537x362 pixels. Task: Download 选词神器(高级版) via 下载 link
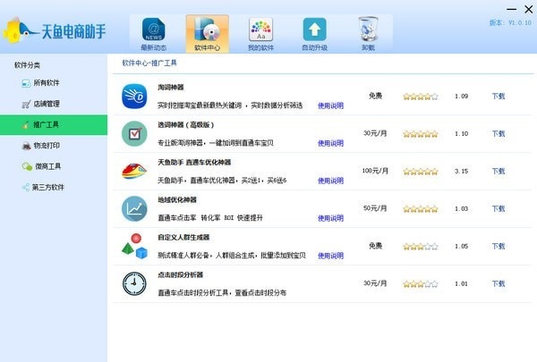click(x=499, y=134)
